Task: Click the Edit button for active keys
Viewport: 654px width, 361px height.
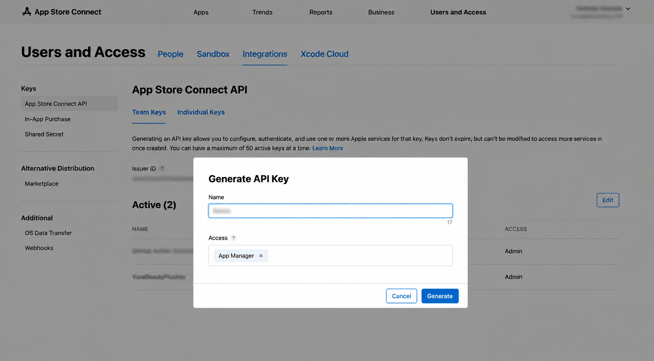Action: [608, 200]
